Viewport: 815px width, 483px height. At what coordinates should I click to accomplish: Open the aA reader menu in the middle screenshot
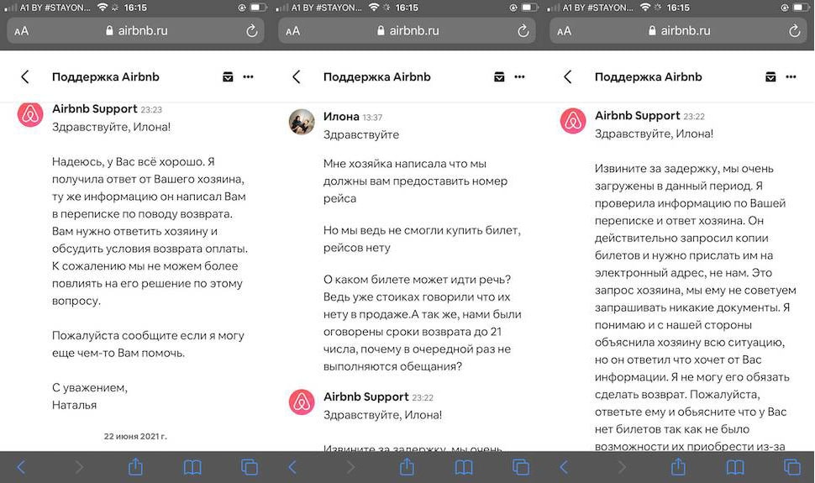[x=292, y=31]
